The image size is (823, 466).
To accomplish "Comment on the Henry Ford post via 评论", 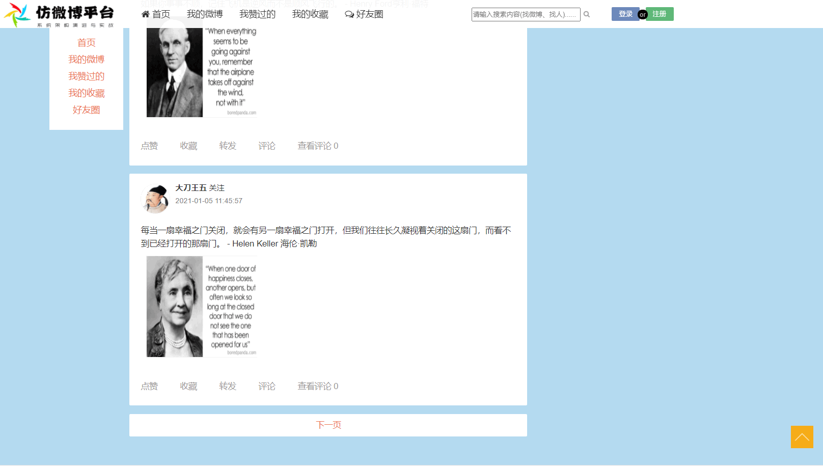I will pos(267,146).
